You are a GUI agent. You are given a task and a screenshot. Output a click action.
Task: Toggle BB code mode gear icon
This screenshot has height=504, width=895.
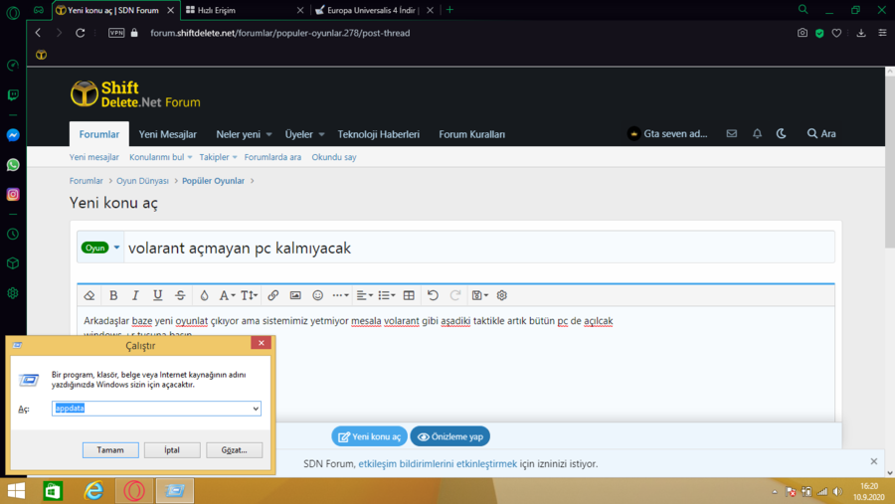pyautogui.click(x=502, y=295)
